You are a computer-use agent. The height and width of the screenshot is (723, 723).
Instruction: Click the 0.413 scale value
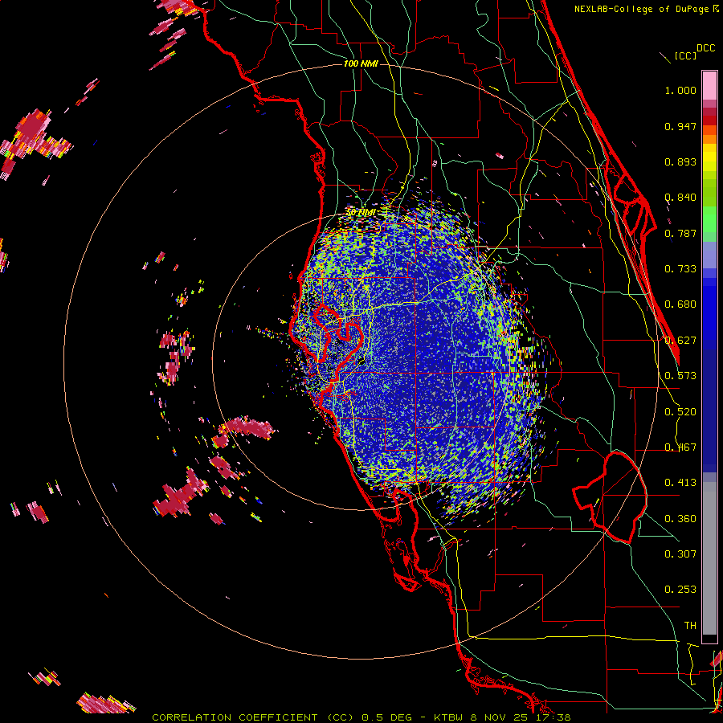[680, 483]
